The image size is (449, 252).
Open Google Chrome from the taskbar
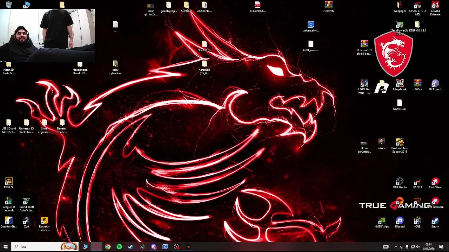[x=108, y=247]
